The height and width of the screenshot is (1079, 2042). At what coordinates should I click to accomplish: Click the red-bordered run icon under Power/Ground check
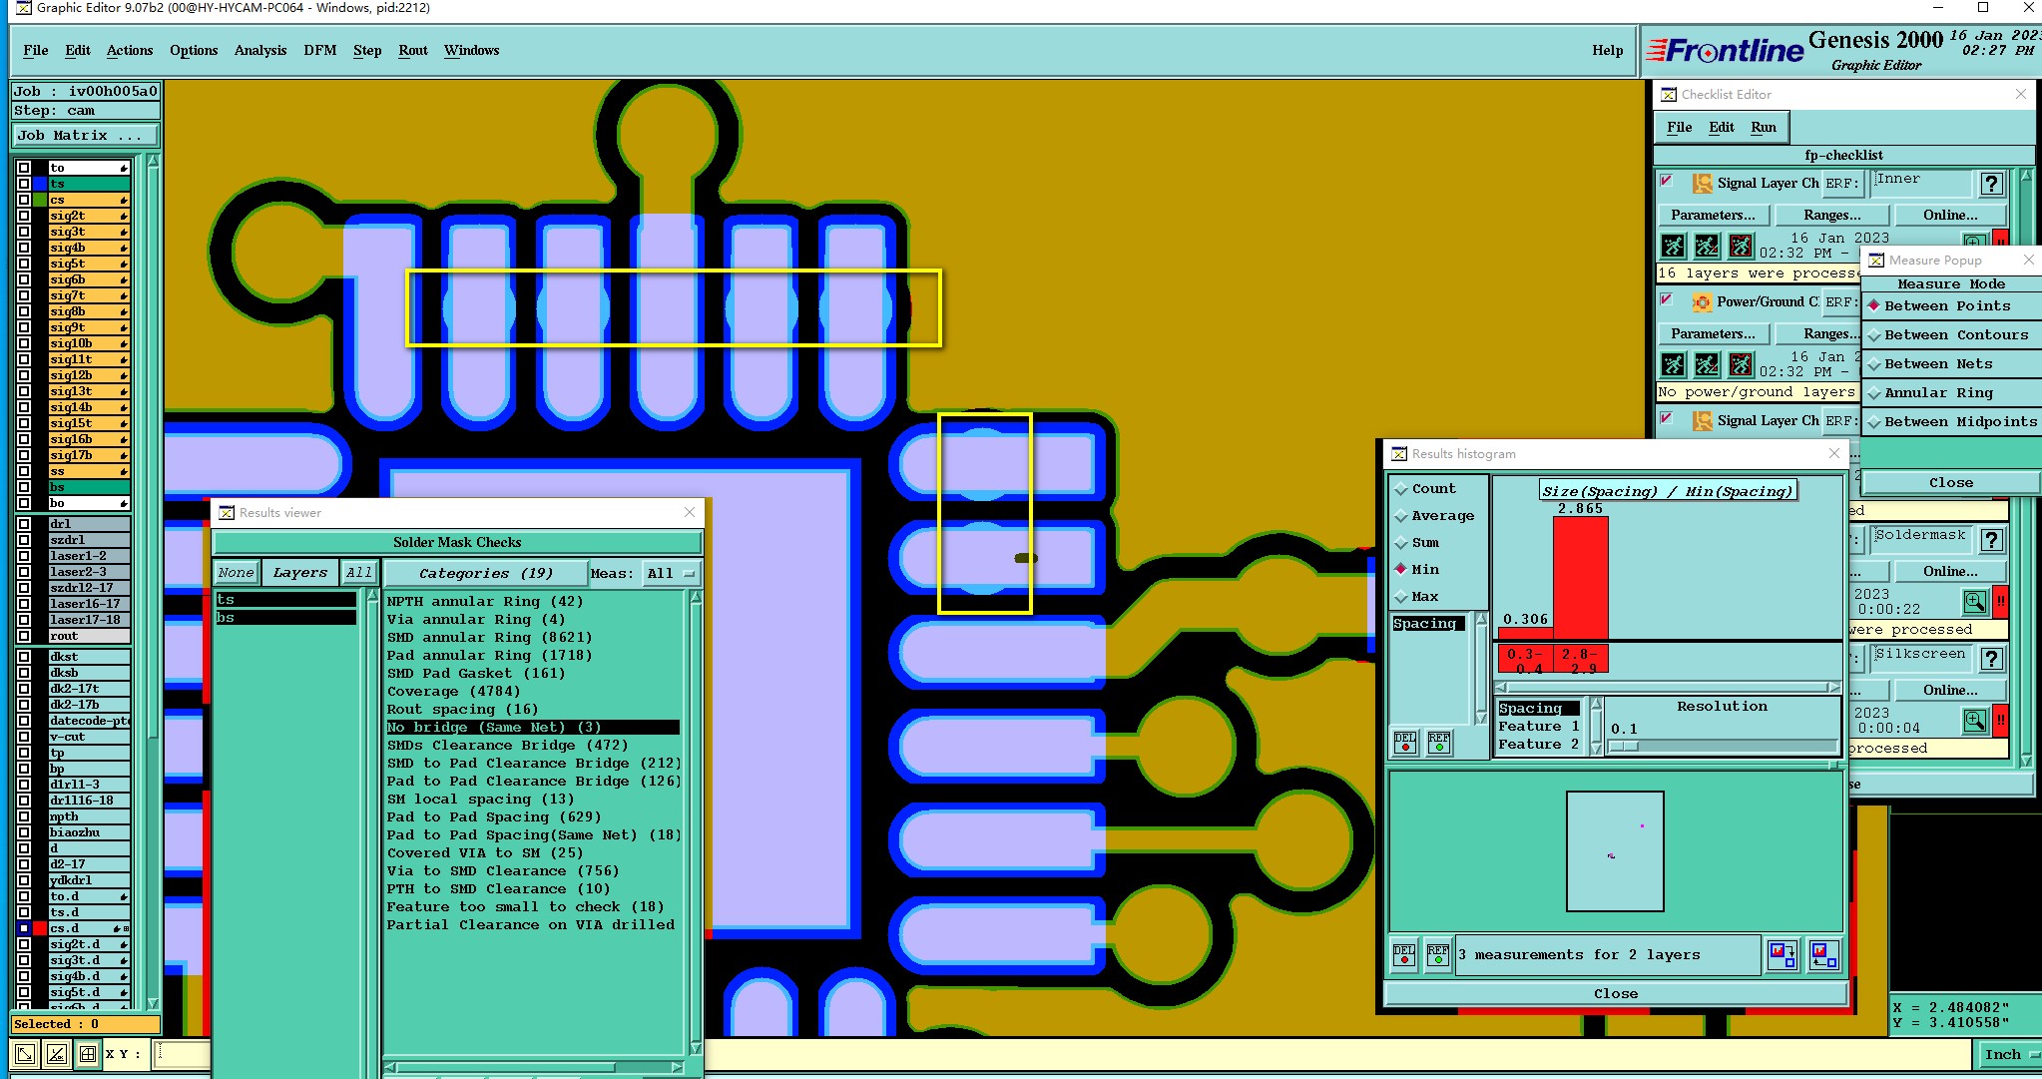click(1741, 364)
